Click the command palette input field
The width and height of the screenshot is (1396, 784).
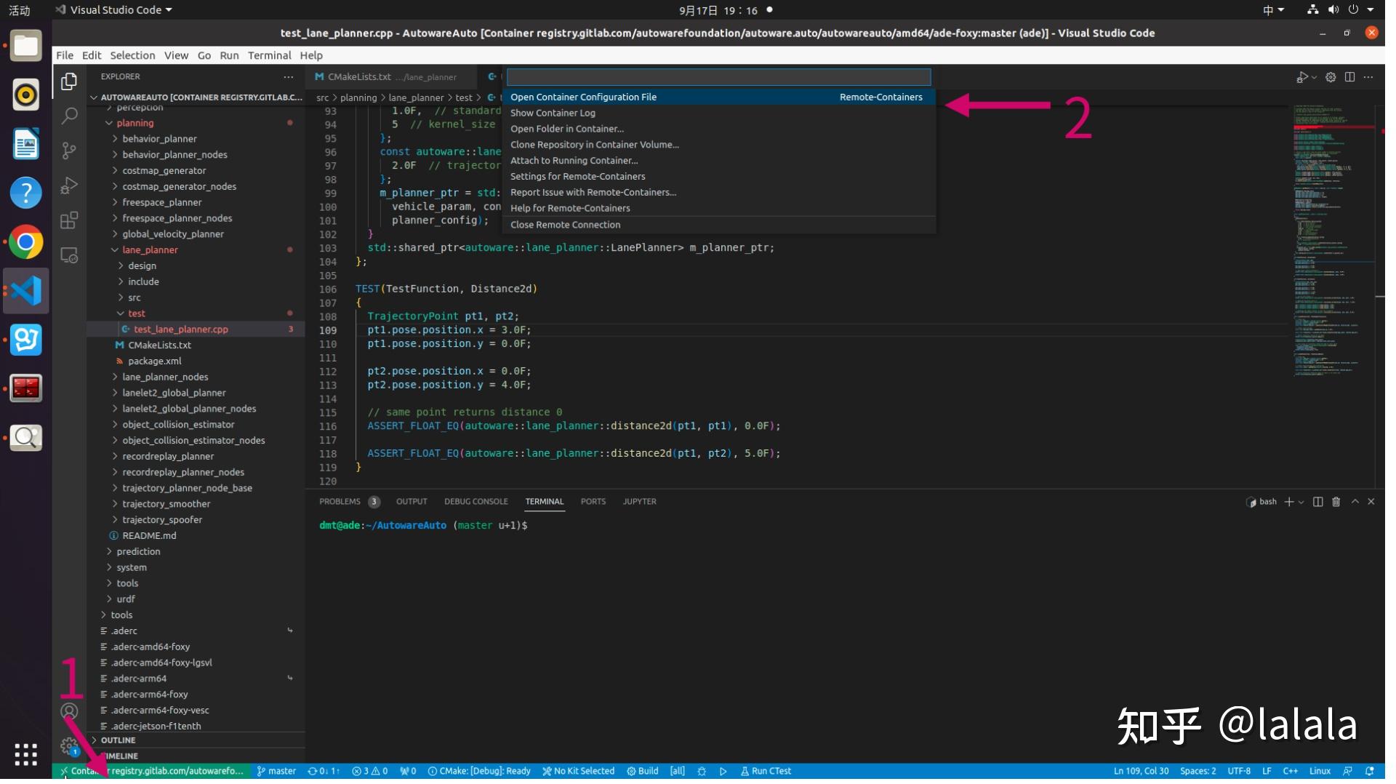[x=723, y=77]
